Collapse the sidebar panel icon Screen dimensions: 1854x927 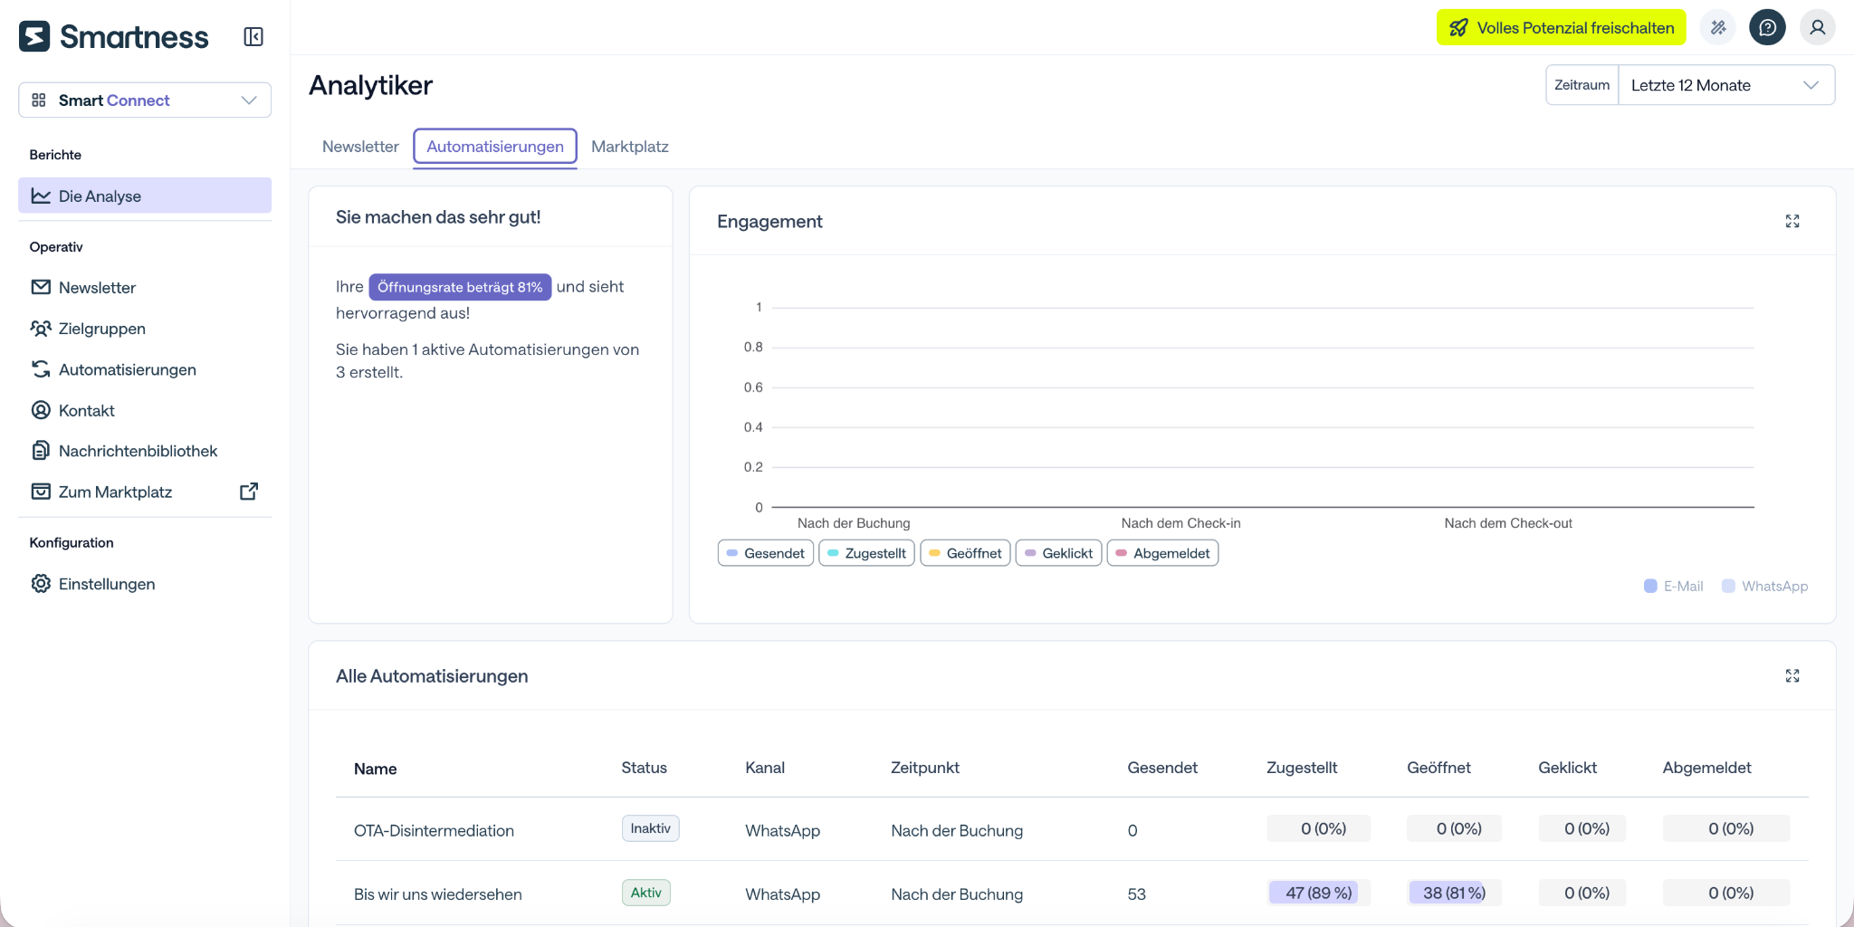253,37
